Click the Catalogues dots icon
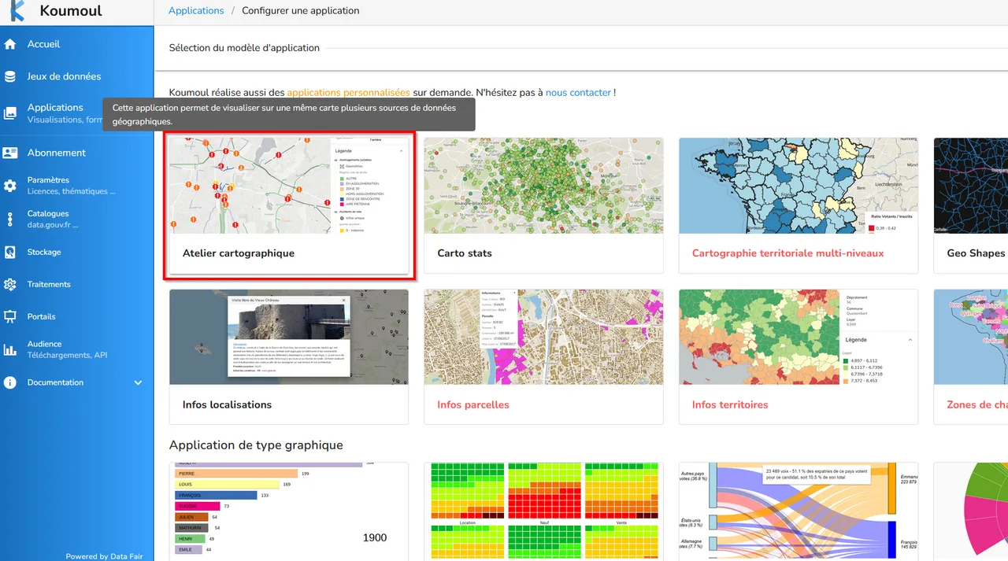 [x=10, y=219]
